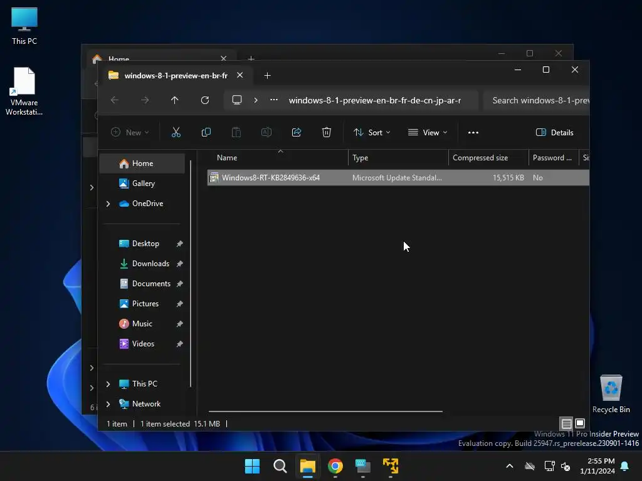The height and width of the screenshot is (481, 642).
Task: Sort by Name column header
Action: click(278, 158)
